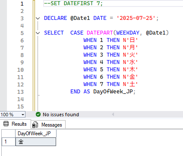
Task: Click the top-left corner cell of results grid
Action: pyautogui.click(x=9, y=134)
